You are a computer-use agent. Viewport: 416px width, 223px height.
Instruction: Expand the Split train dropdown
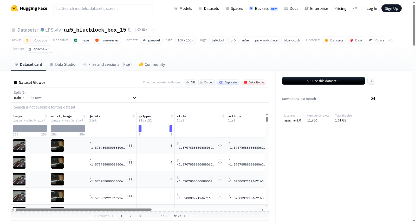[75, 95]
